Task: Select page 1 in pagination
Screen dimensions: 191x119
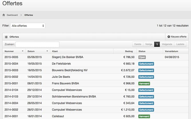Action: 157,45
